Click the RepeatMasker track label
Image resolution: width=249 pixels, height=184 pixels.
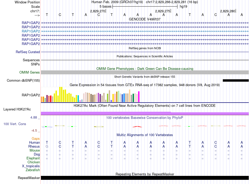pos(29,178)
